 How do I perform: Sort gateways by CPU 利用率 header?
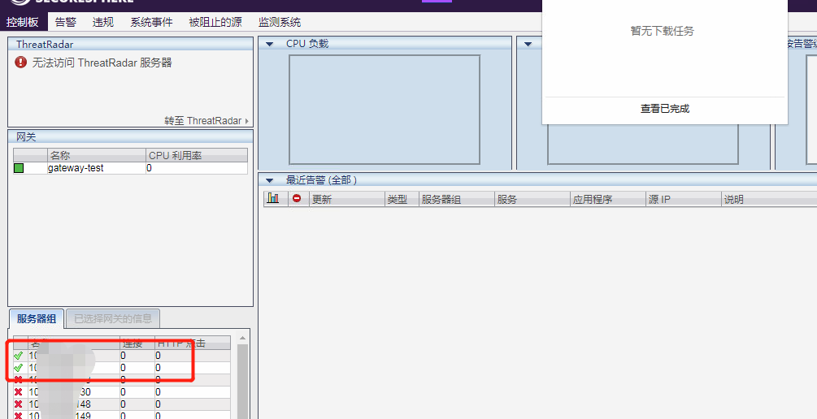(197, 155)
